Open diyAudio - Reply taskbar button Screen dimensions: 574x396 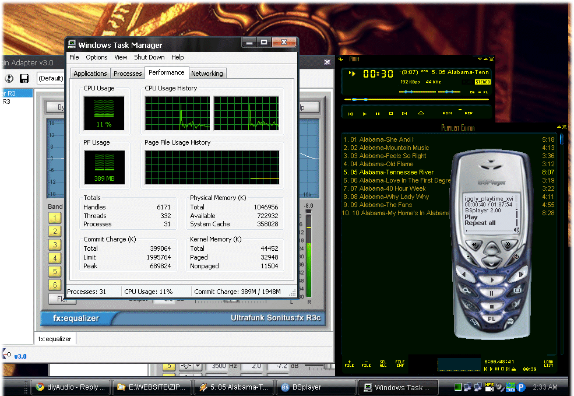(71, 387)
